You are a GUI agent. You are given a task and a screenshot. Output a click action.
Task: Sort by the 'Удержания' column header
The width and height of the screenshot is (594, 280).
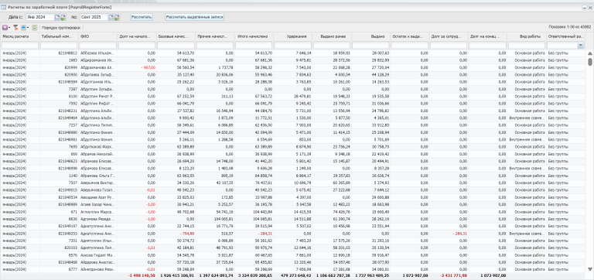[293, 36]
